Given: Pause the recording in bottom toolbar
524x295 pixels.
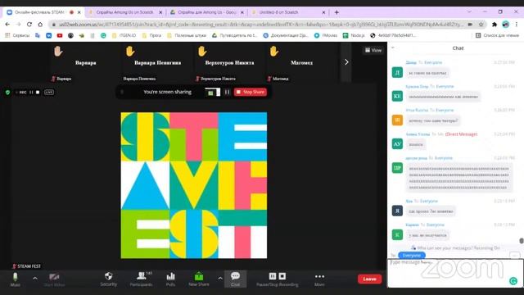Looking at the screenshot, I should (x=273, y=276).
